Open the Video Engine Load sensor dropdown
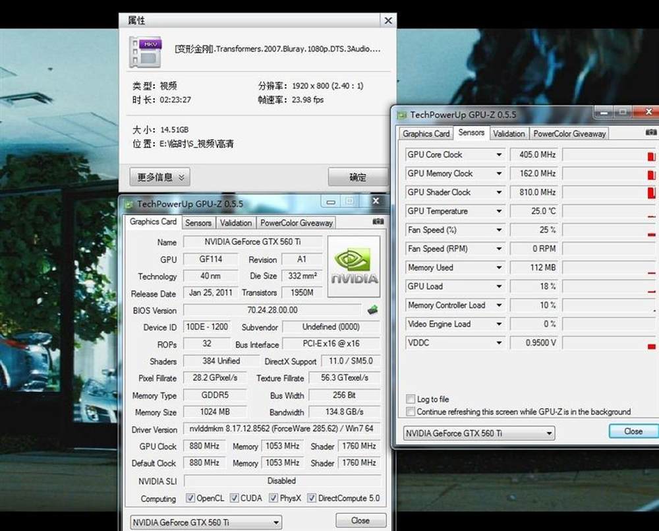Viewport: 659px width, 531px height. pyautogui.click(x=499, y=324)
